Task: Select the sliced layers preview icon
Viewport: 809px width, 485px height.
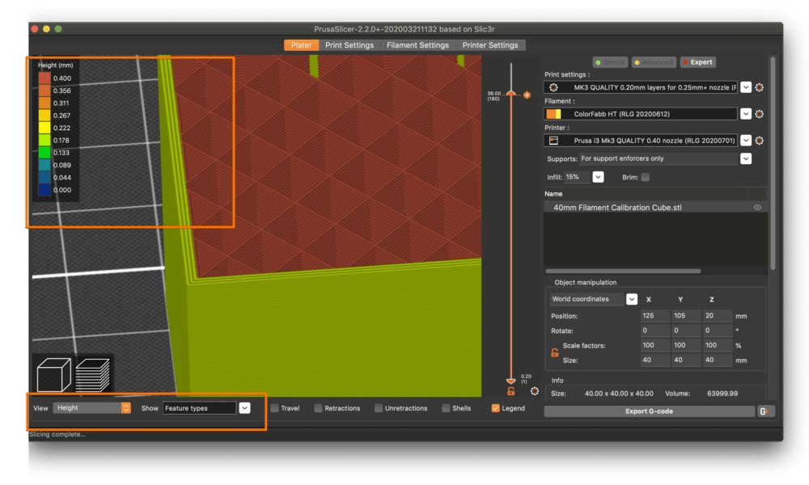Action: [92, 375]
